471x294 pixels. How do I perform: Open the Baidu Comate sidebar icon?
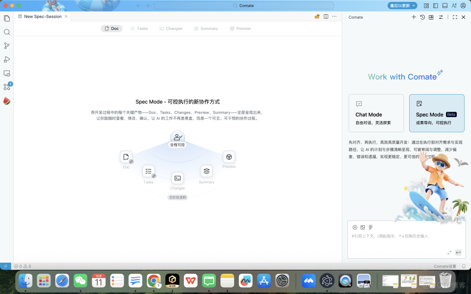click(x=6, y=100)
